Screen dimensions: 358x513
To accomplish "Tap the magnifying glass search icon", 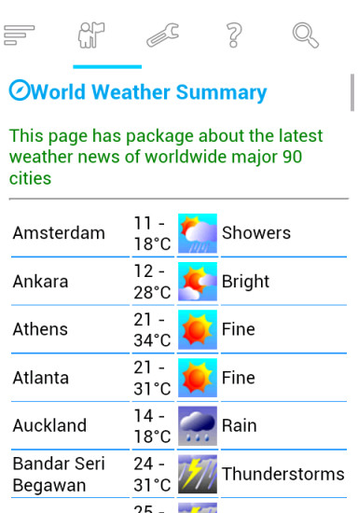I will [x=306, y=35].
